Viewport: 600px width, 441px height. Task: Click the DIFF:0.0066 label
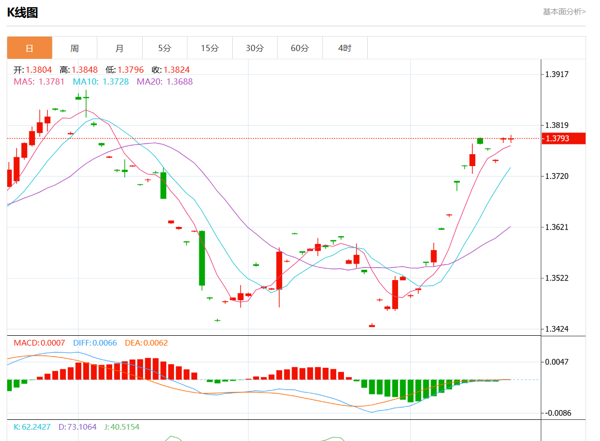point(95,343)
